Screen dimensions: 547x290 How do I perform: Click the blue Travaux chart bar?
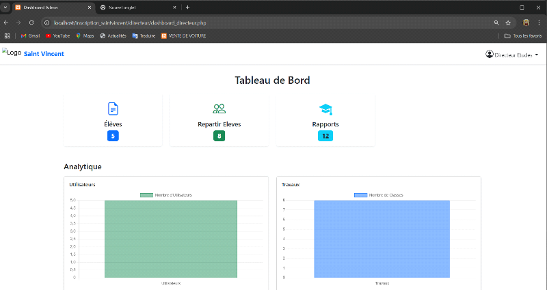coord(382,239)
